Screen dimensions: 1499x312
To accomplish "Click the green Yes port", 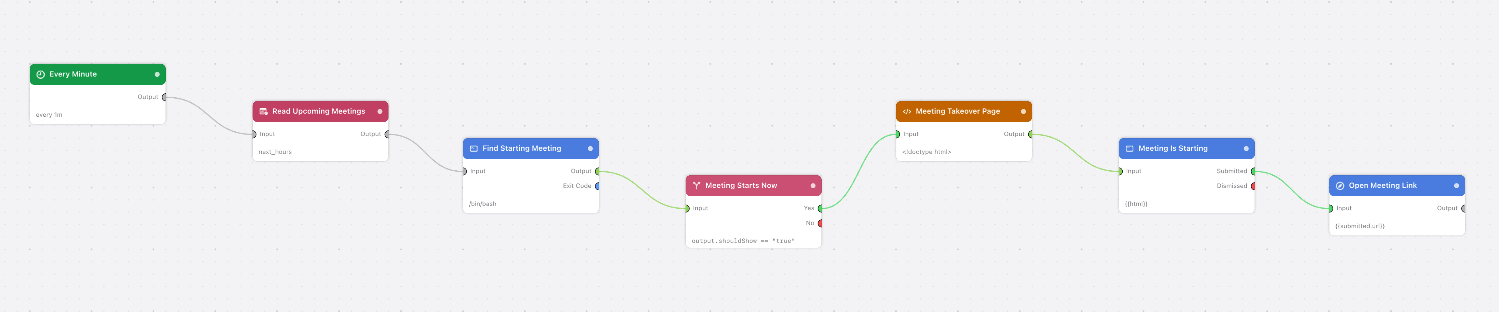I will pos(820,209).
